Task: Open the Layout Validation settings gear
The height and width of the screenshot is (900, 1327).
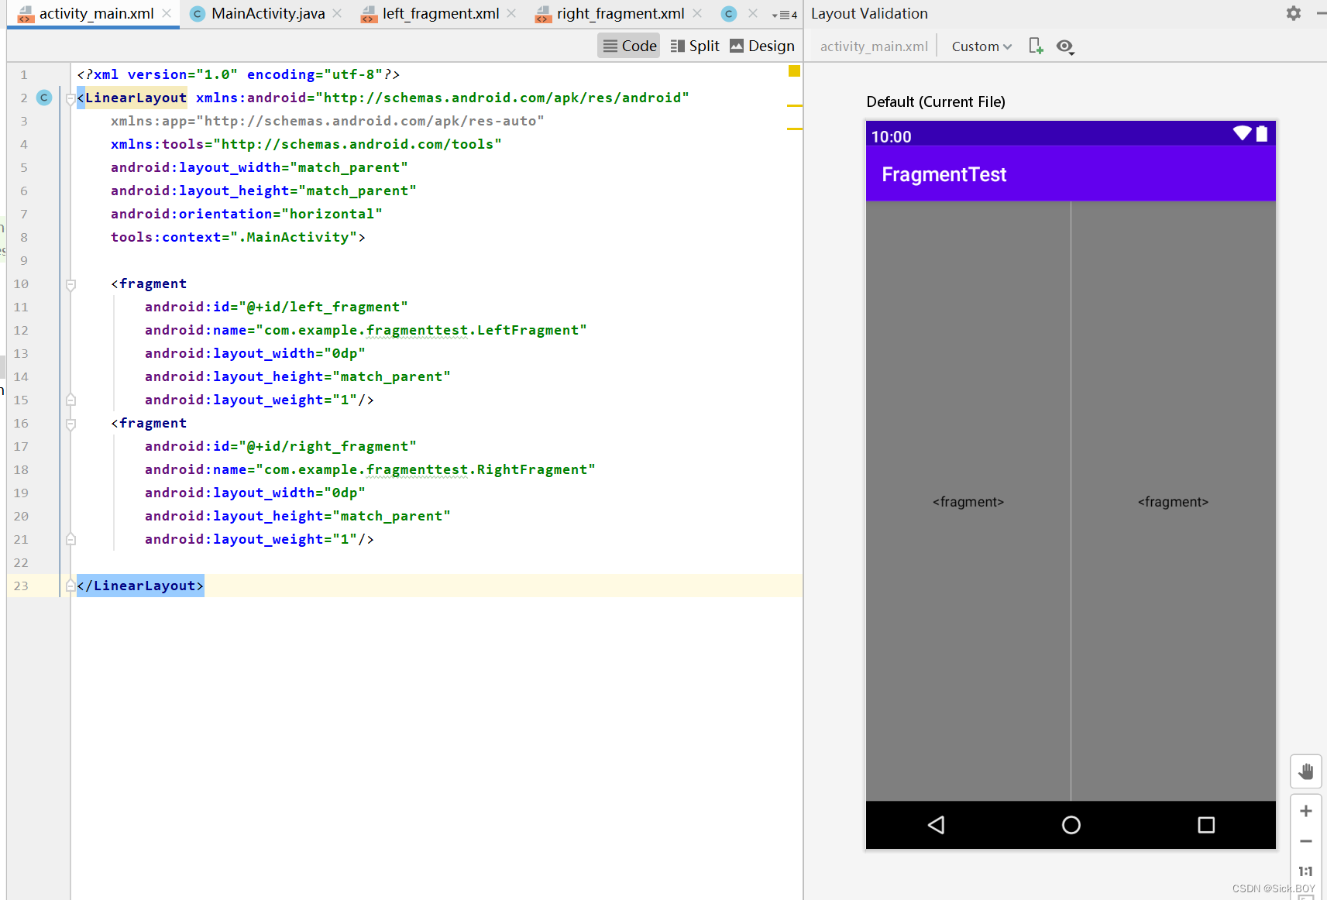Action: coord(1292,13)
